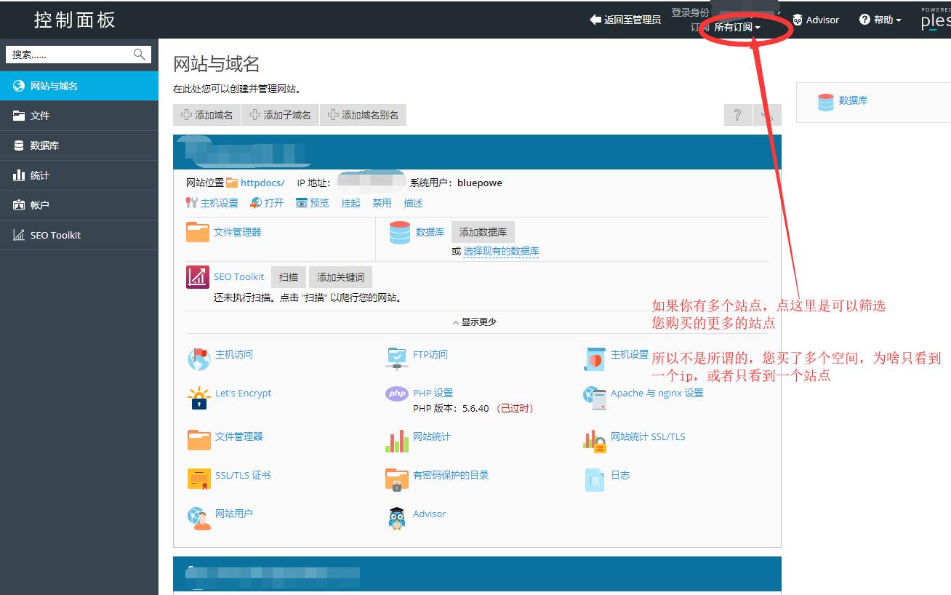Click the search magnifier icon
The height and width of the screenshot is (595, 951).
click(x=140, y=55)
